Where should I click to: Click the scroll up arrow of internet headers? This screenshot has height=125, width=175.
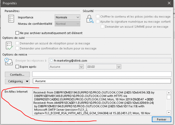coord(169,93)
